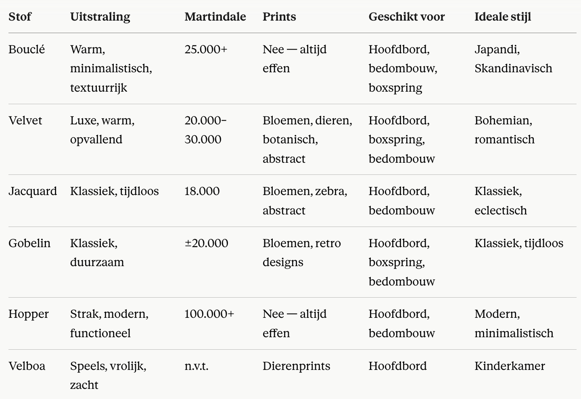Click the Japandi, Skandinavisch cell

coord(513,59)
